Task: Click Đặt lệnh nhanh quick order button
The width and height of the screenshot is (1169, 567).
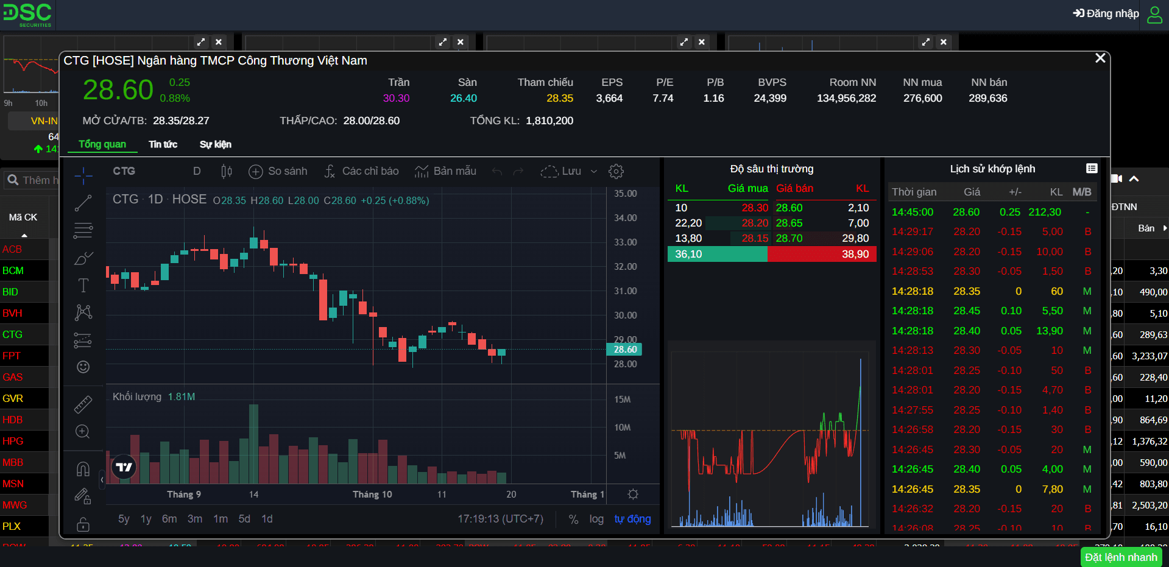Action: coord(1121,557)
